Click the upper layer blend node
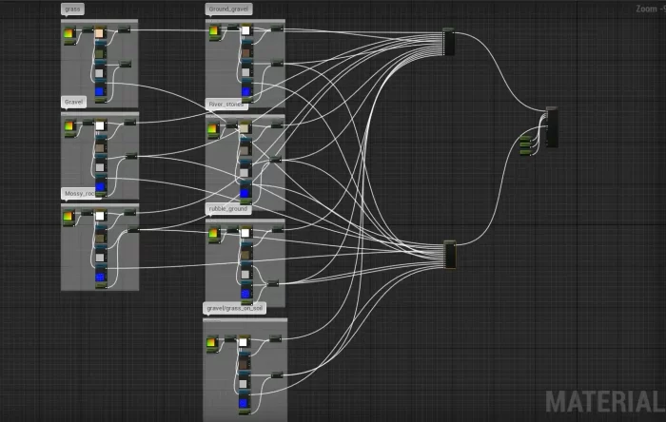Viewport: 666px width, 422px height. click(449, 43)
